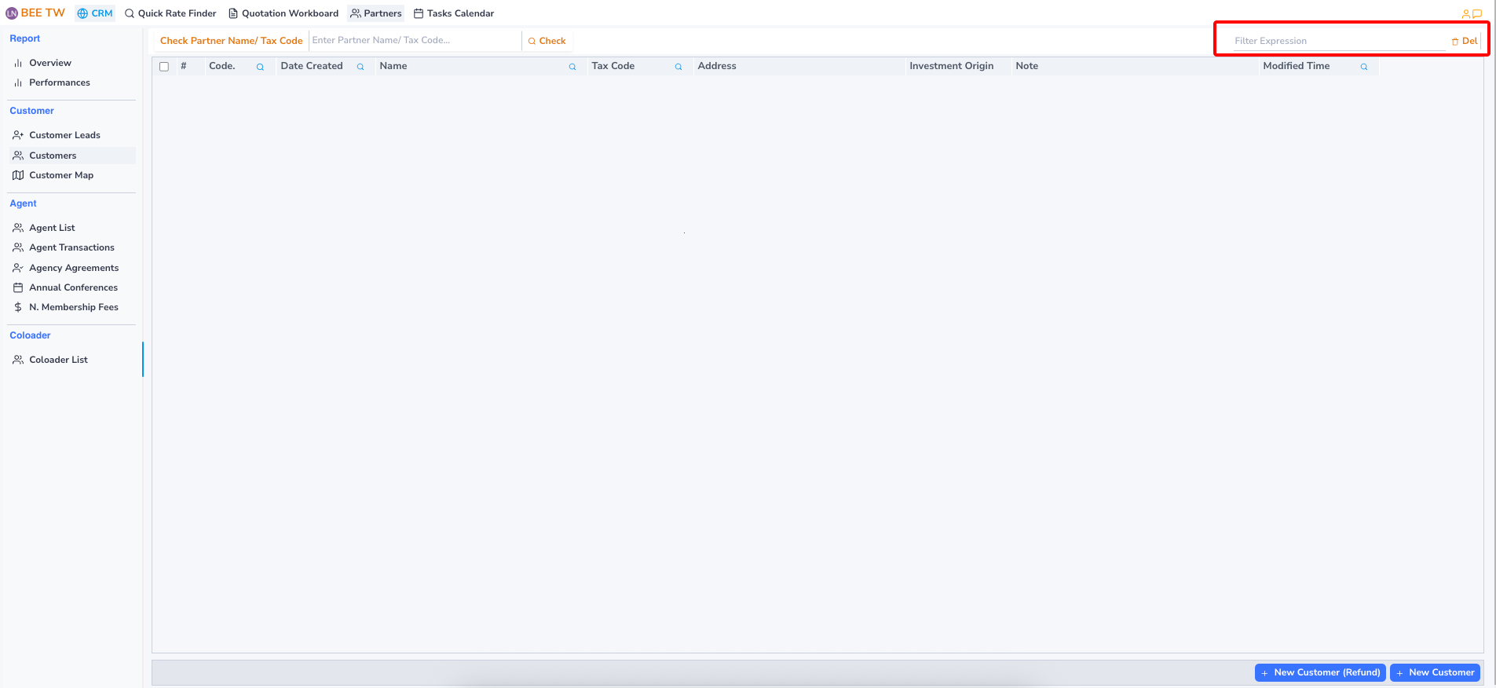The image size is (1496, 688).
Task: Click the Enter Partner Name/Tax Code field
Action: tap(415, 40)
